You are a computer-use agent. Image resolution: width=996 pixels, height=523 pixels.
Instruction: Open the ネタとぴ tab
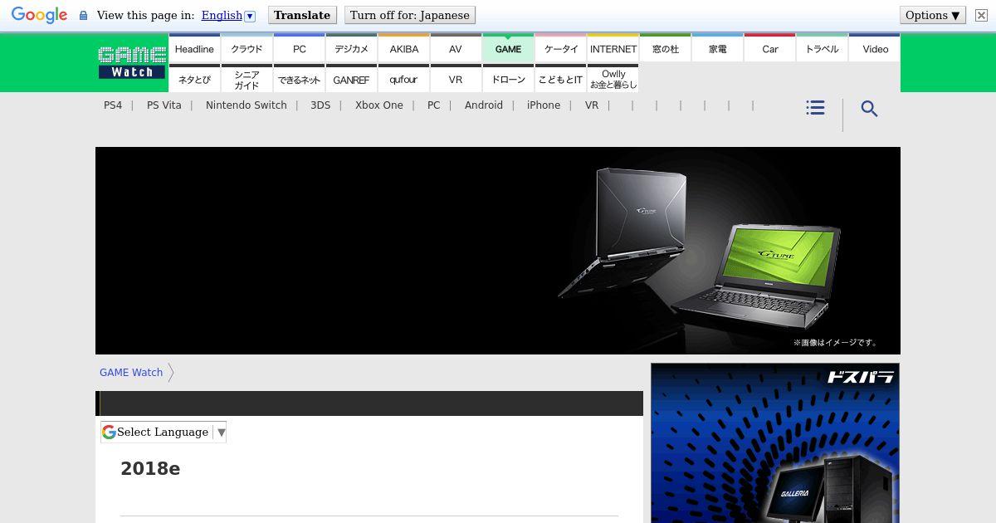click(194, 79)
